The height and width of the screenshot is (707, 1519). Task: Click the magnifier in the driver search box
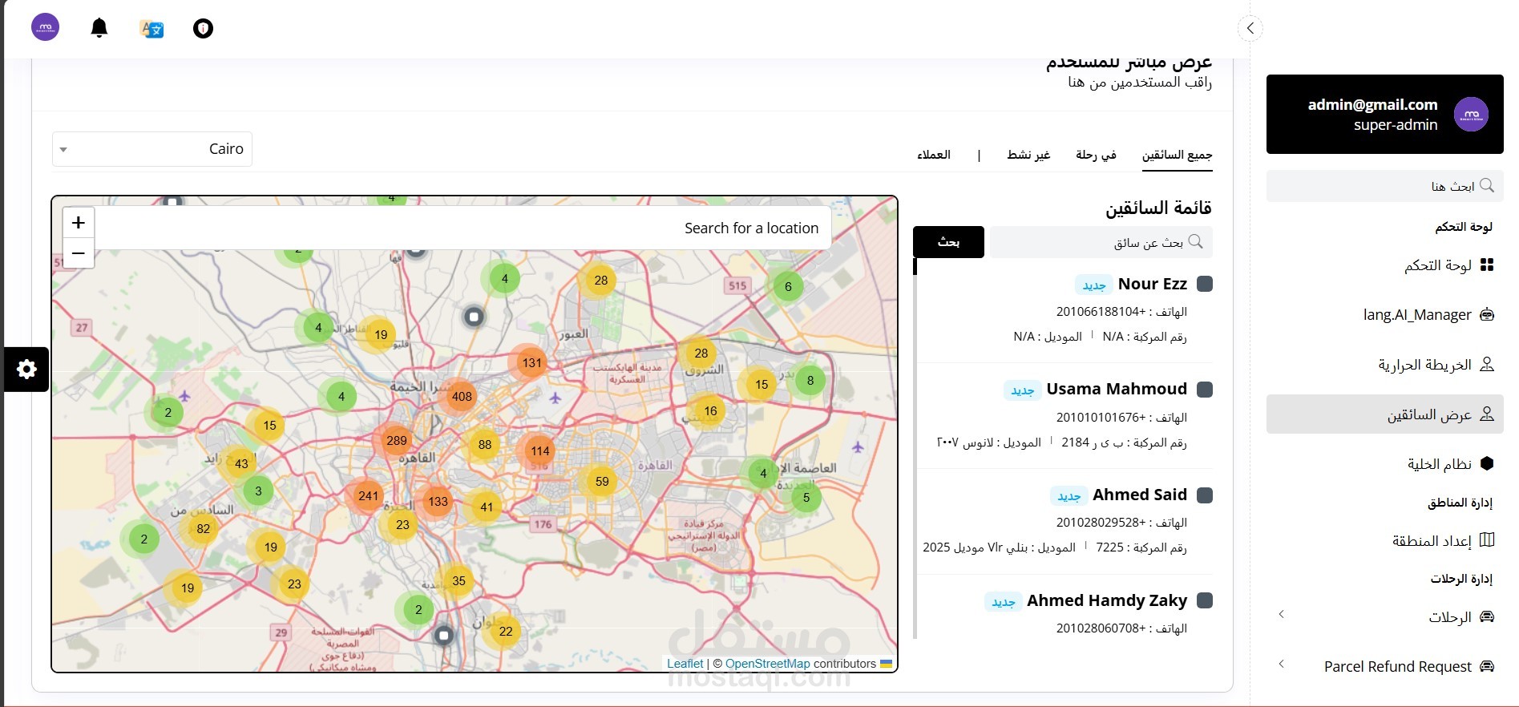point(1195,241)
